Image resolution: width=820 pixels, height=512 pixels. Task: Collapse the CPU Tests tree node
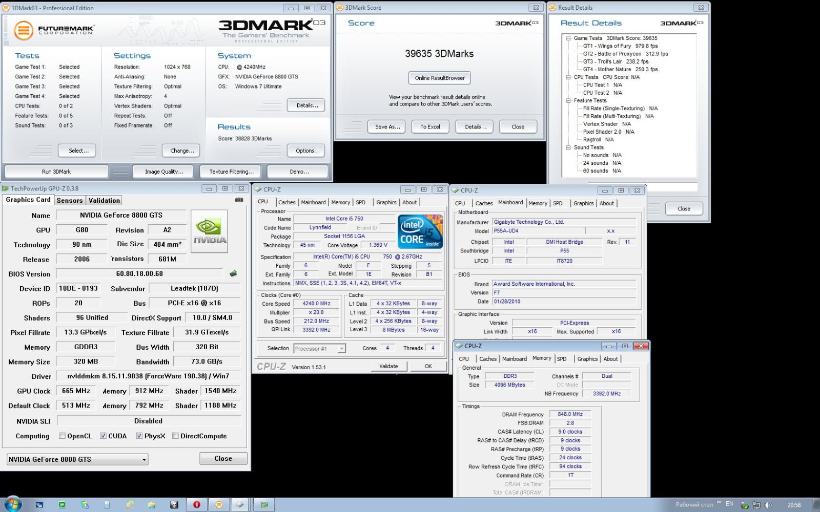568,77
